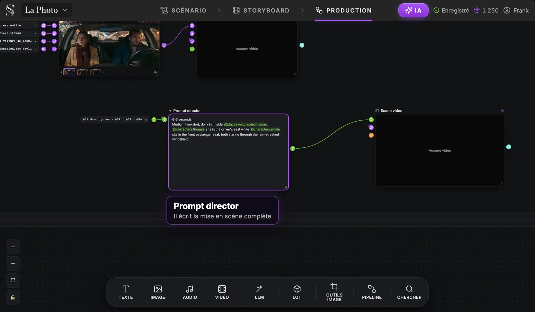Open the Pipeline tool

372,292
